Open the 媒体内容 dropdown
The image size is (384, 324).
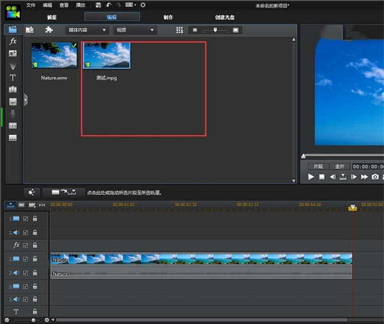pos(87,30)
